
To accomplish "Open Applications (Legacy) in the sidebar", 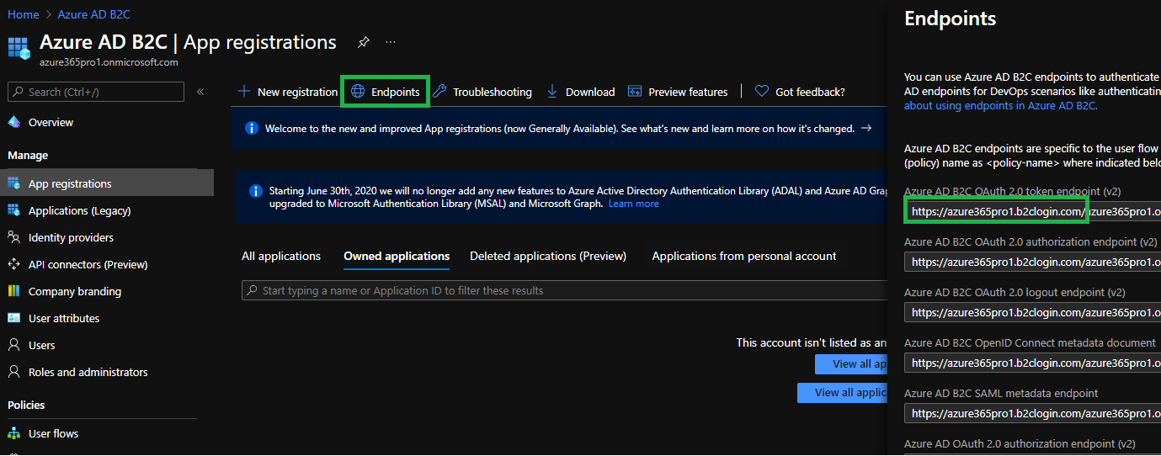I will (x=80, y=210).
